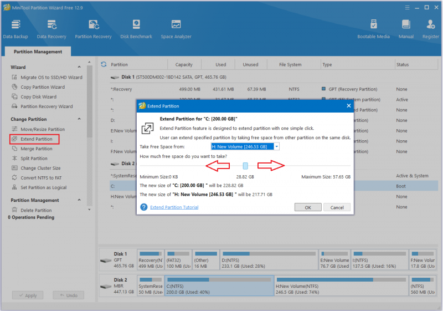Switch to the Partition Management tab

pyautogui.click(x=38, y=52)
